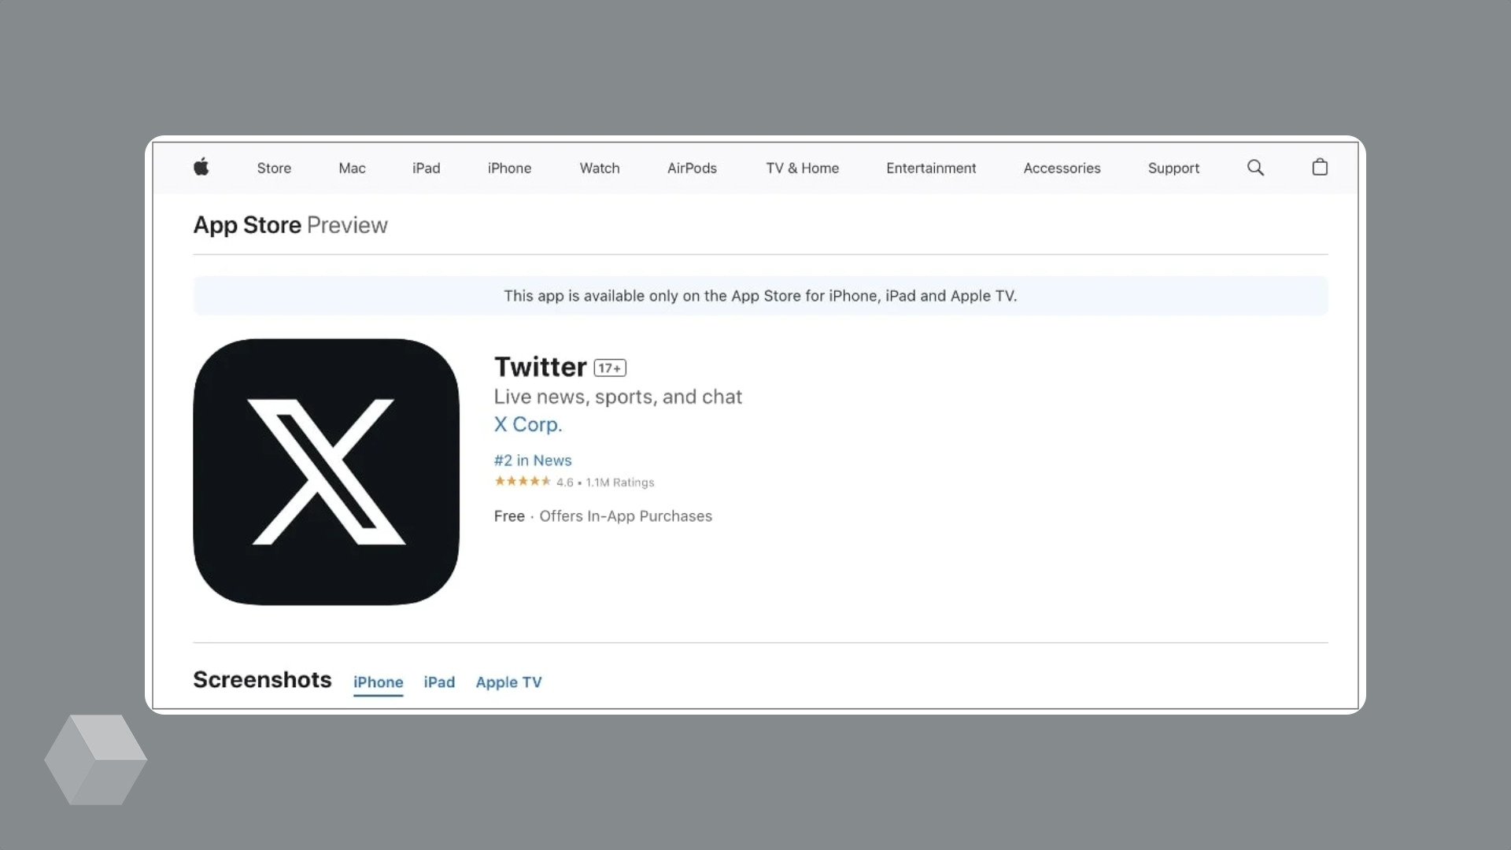
Task: Click the star rating icon
Action: pos(522,482)
